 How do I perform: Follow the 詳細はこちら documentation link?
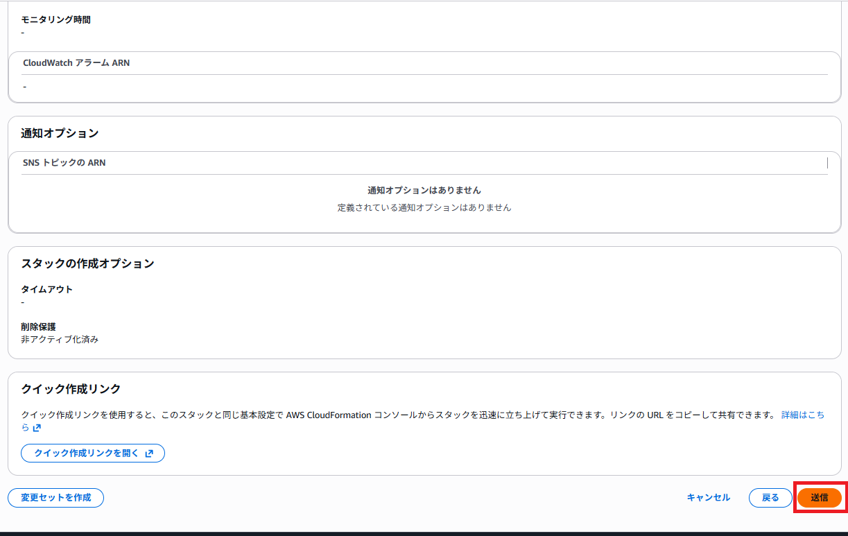tap(805, 416)
